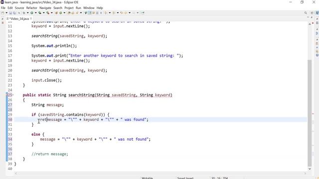The image size is (319, 179).
Task: Click 'Smart Insert' in the status bar
Action: 185,178
